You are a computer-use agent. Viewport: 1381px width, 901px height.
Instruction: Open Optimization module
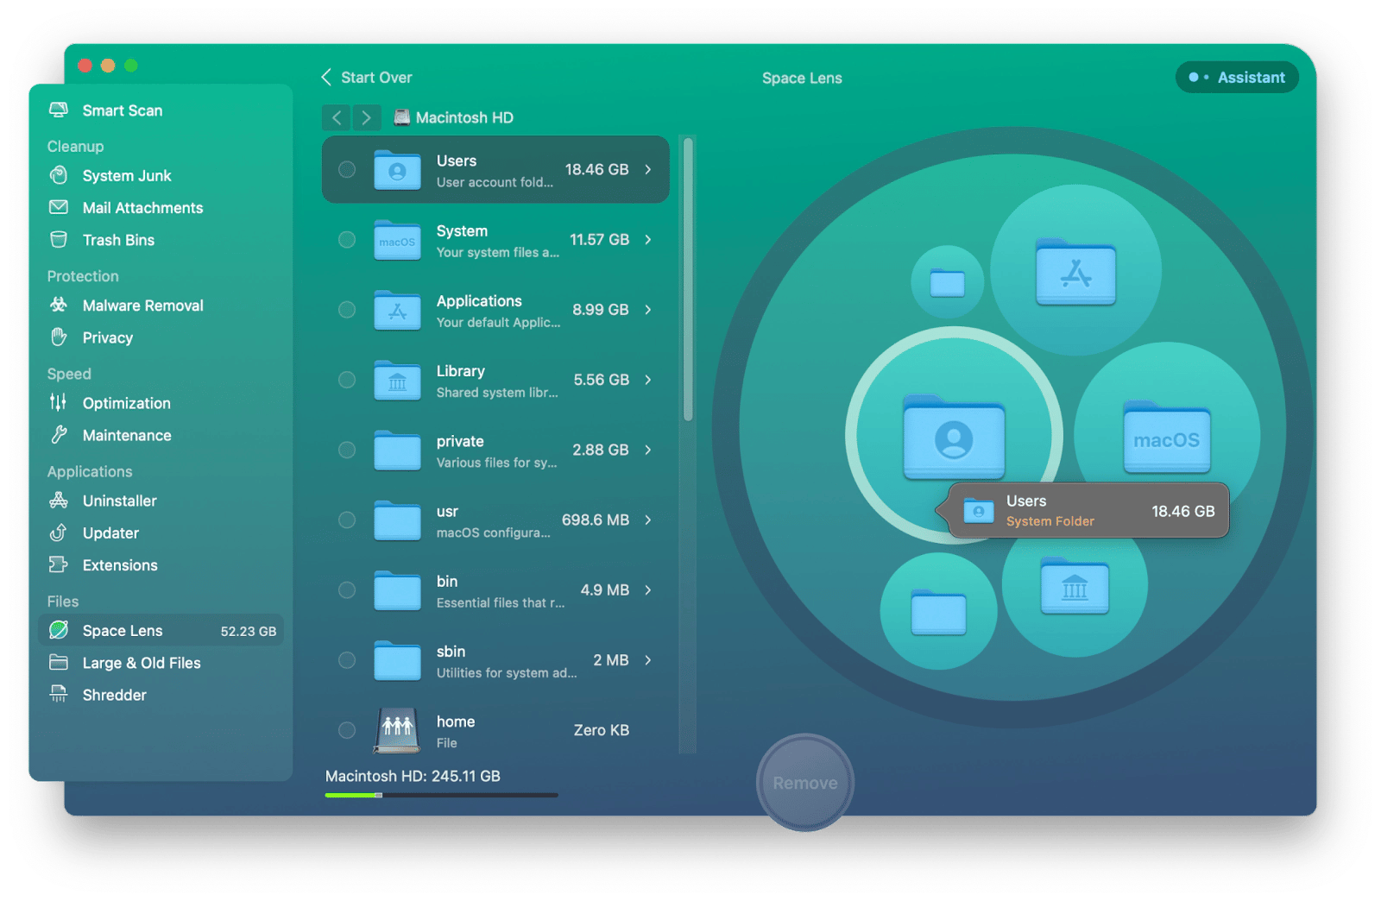161,402
